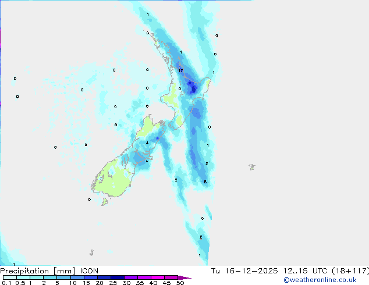Click the '[mm]' unit label
This screenshot has height=285, width=369.
point(64,271)
